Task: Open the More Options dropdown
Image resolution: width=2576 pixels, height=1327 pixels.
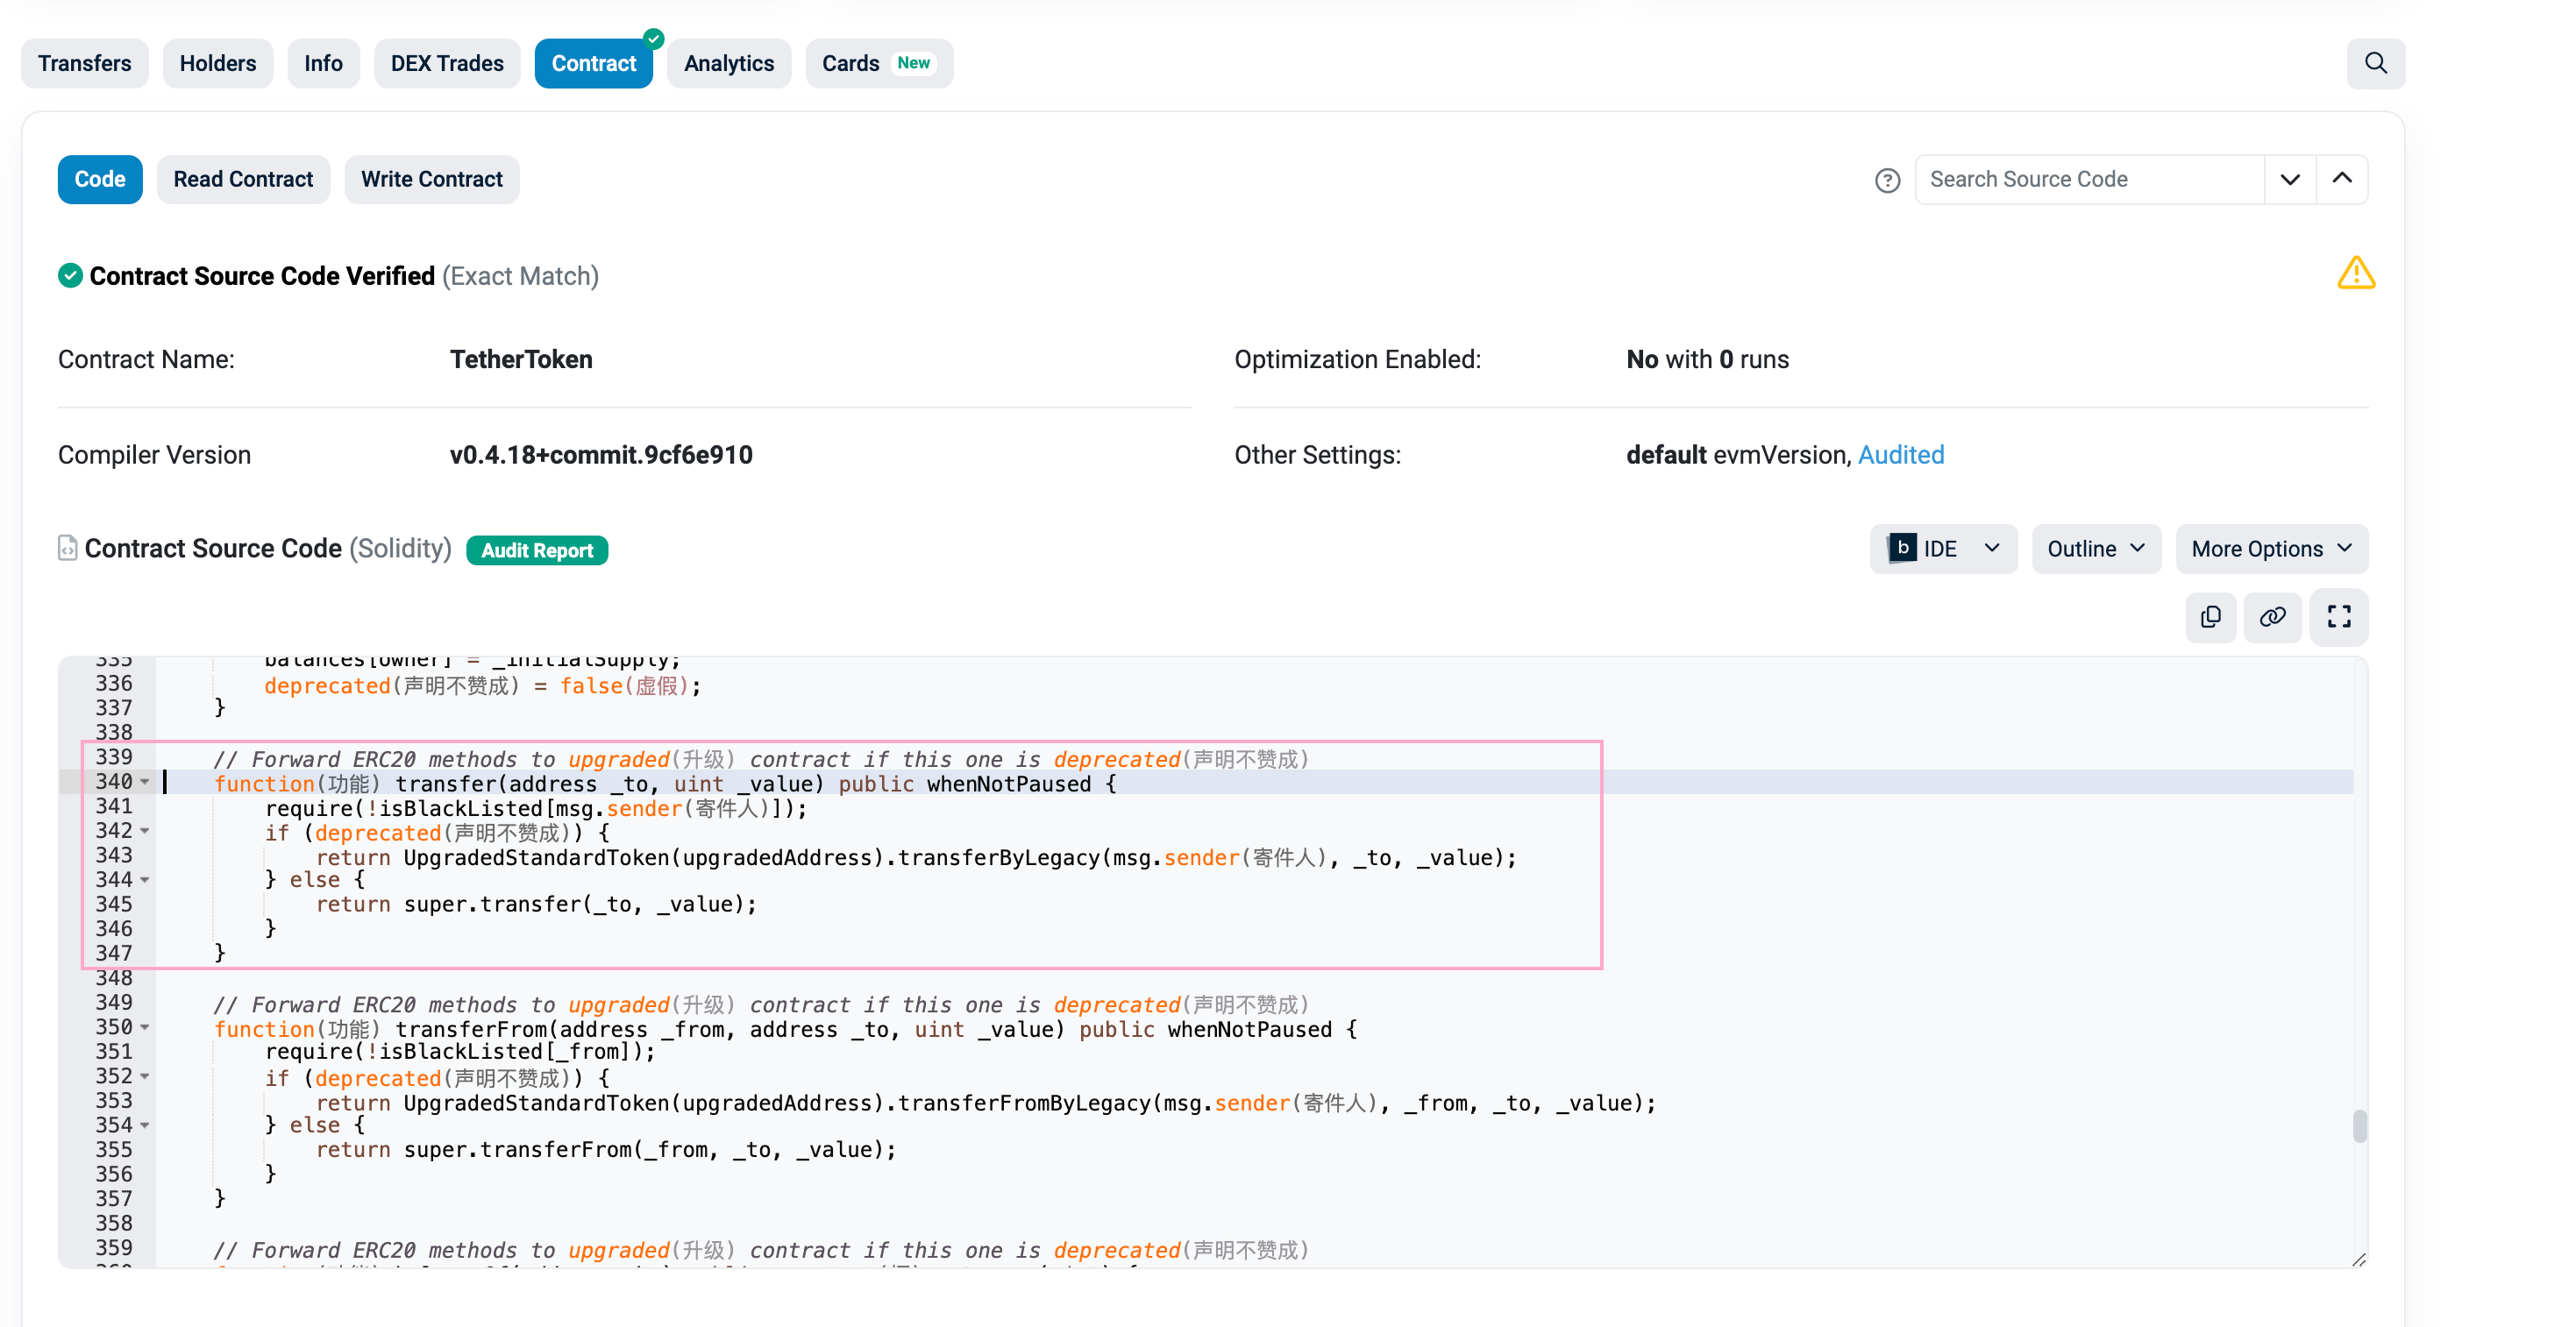Action: (2270, 549)
